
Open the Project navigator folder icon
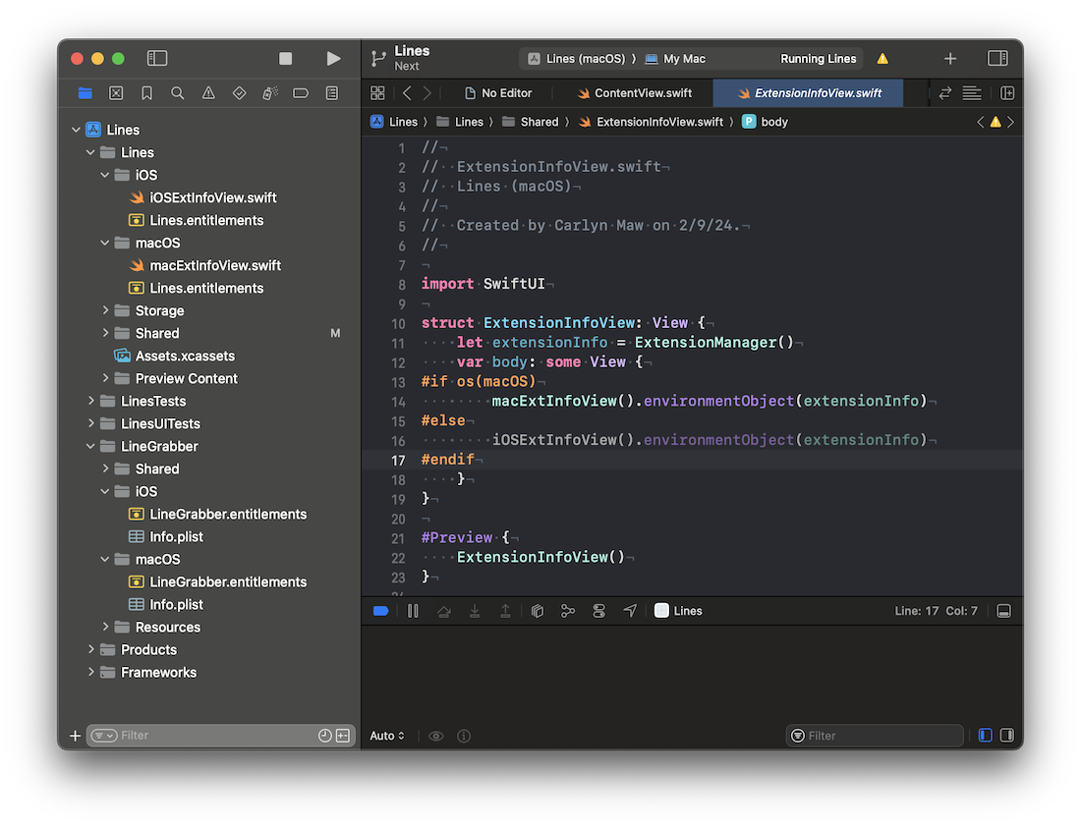pyautogui.click(x=85, y=93)
